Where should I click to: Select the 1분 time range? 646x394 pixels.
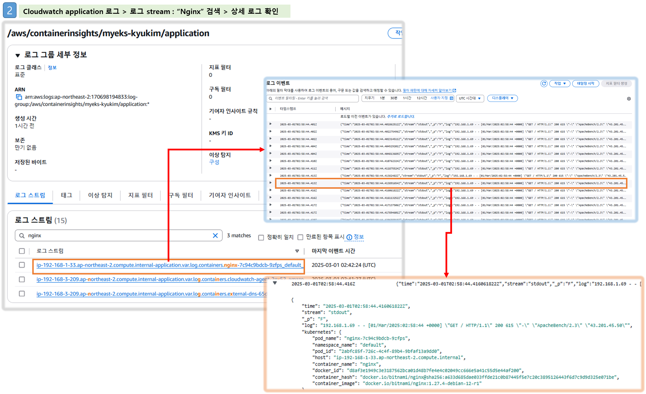coord(382,98)
